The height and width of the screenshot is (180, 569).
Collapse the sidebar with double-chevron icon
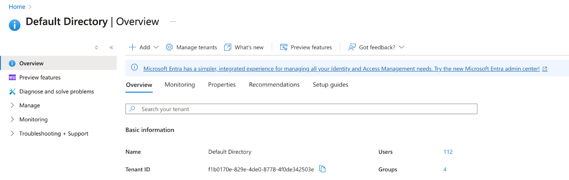click(111, 47)
